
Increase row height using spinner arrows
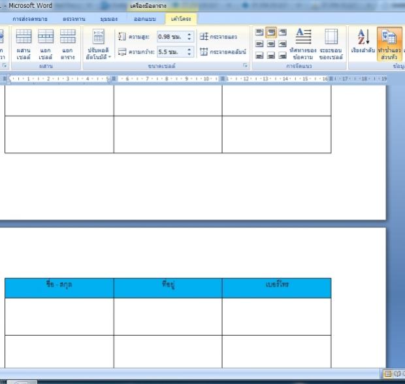pos(189,35)
